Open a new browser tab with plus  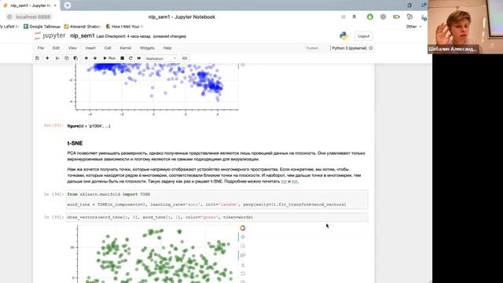[68, 6]
